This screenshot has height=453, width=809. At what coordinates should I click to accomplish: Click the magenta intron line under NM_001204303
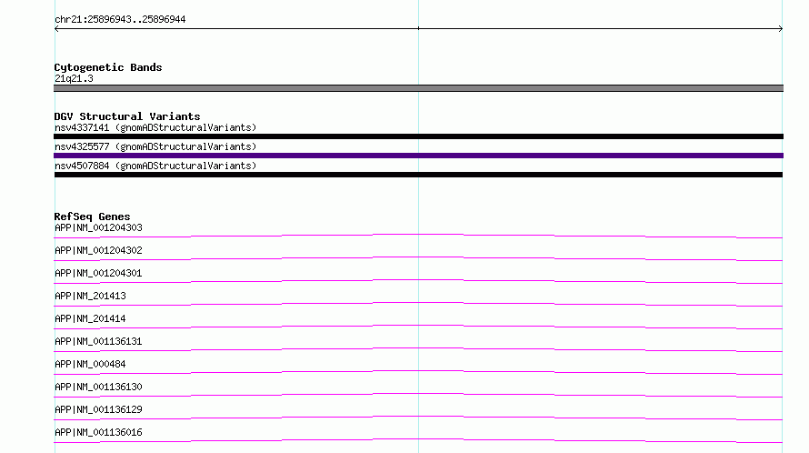[x=418, y=237]
